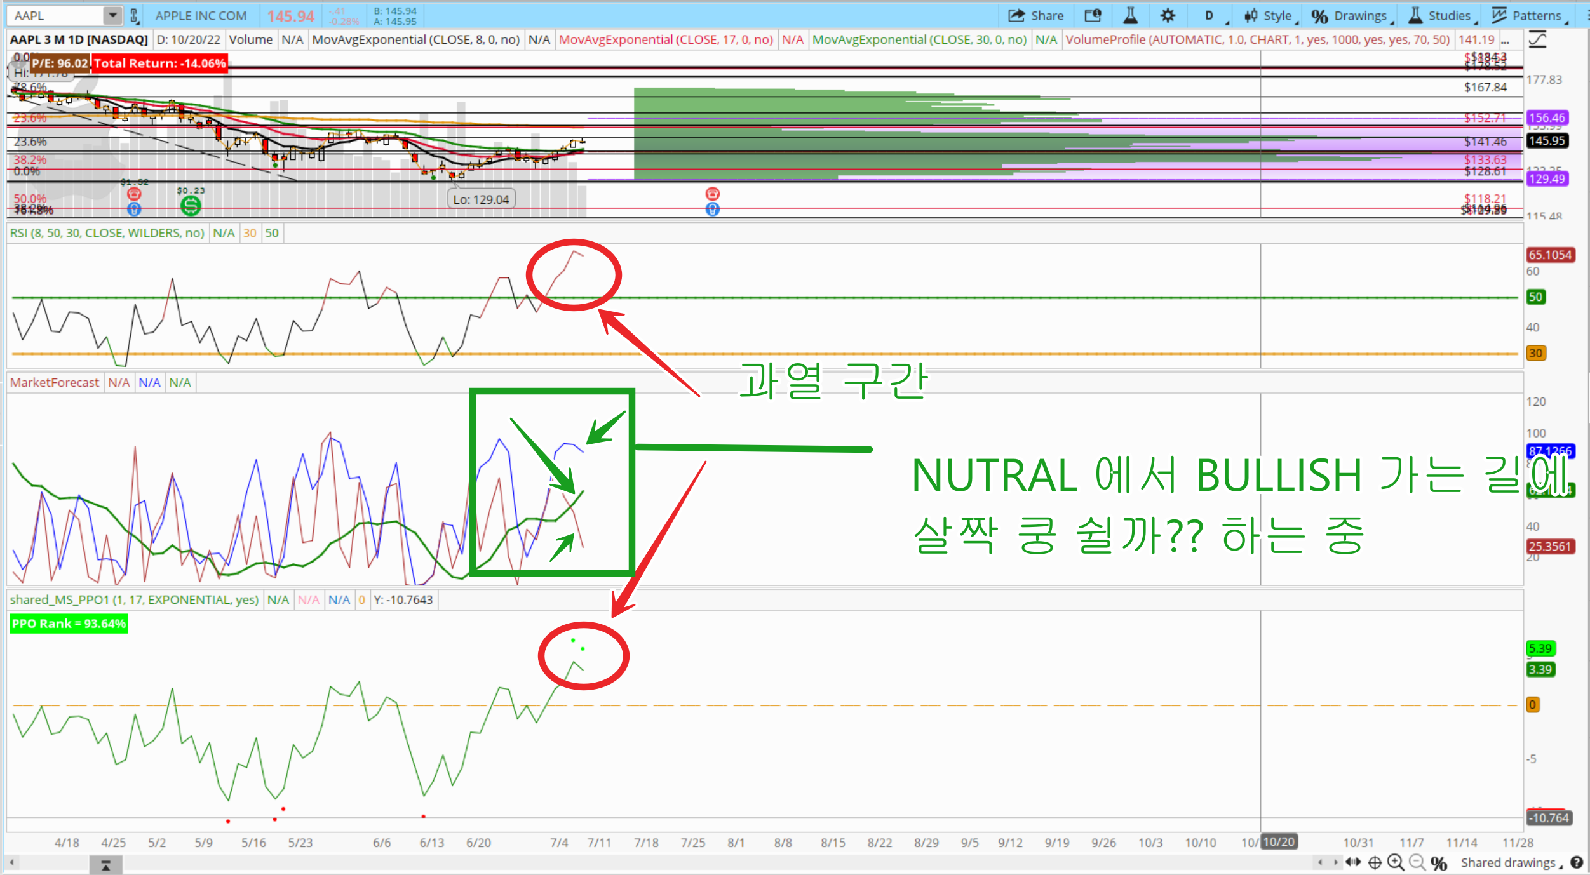Toggle the green dividend S marker

(x=191, y=205)
